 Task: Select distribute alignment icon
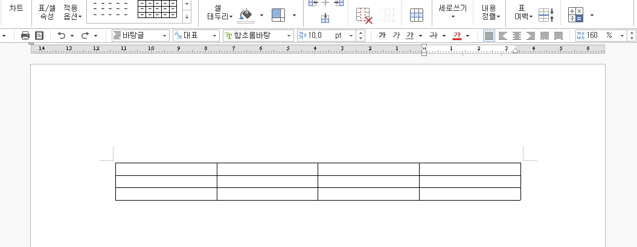(x=545, y=36)
